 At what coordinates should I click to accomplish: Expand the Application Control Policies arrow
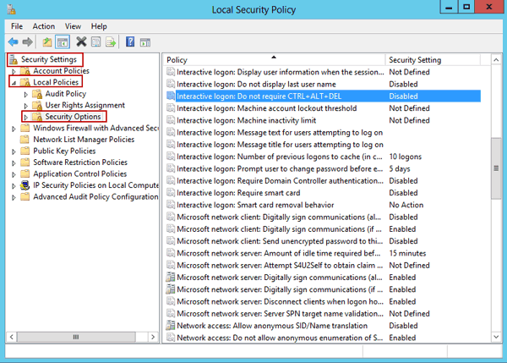pyautogui.click(x=14, y=174)
